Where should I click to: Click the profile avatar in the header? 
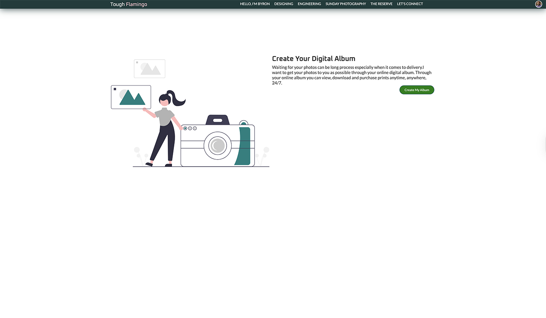[x=538, y=4]
